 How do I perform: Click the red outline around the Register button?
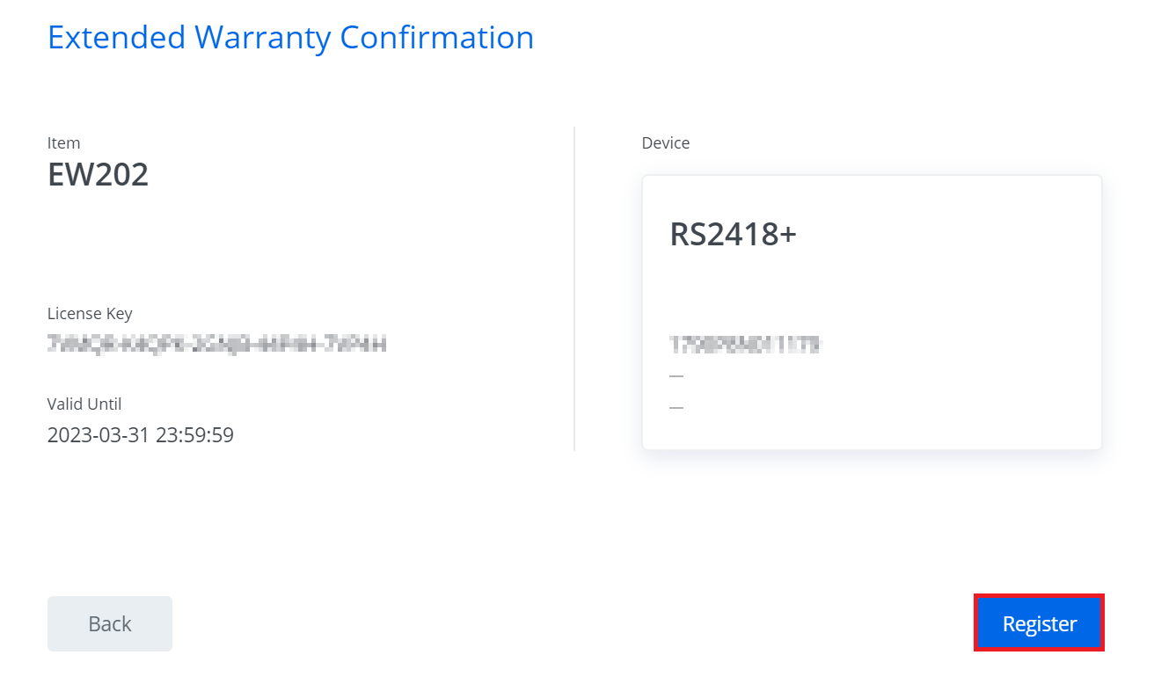pyautogui.click(x=1039, y=596)
